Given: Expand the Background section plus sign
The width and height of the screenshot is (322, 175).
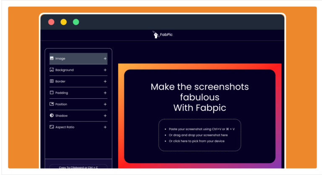Looking at the screenshot, I should click(105, 70).
